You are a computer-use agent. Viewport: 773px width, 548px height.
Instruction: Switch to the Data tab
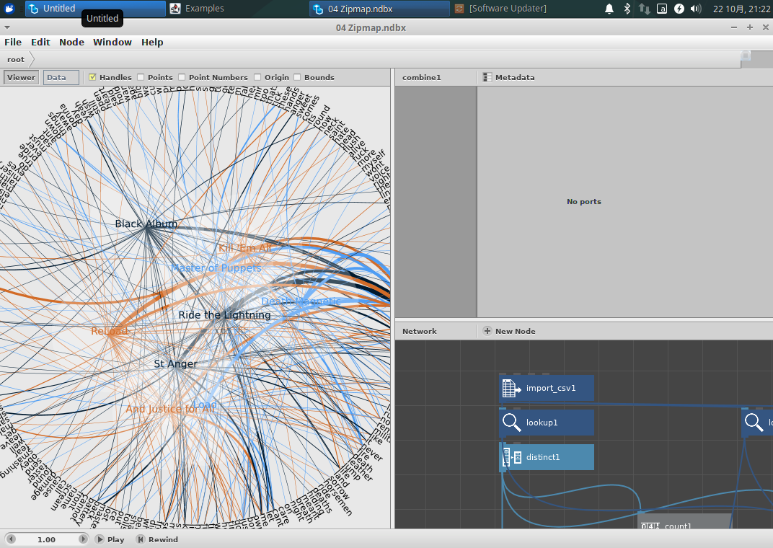[x=61, y=77]
